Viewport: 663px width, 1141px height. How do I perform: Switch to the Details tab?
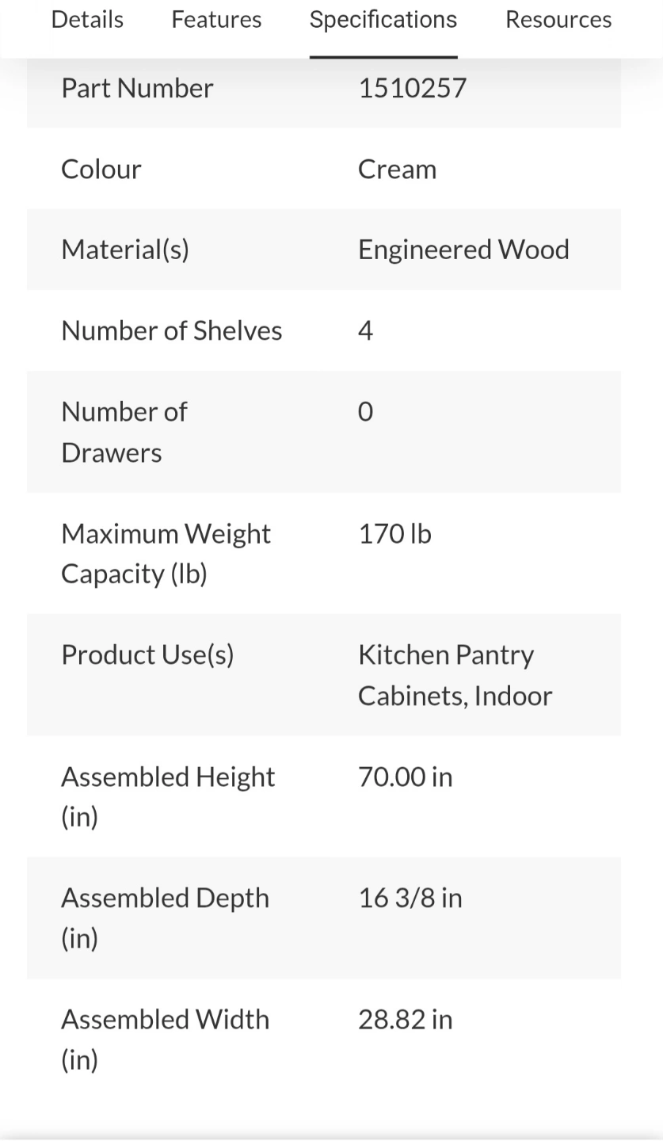point(87,19)
